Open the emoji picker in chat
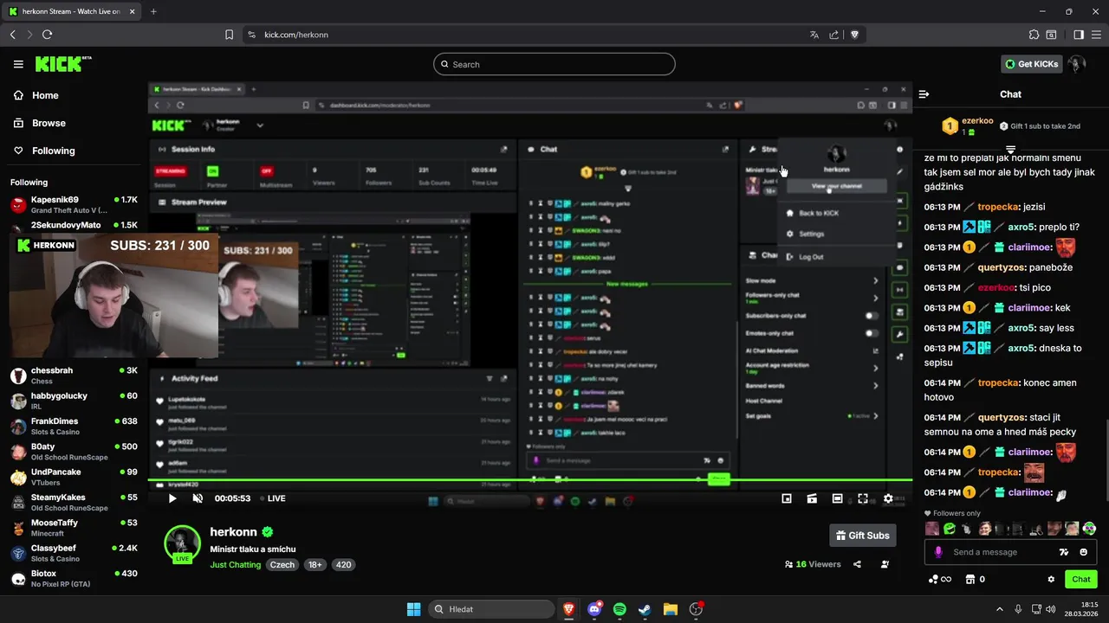The width and height of the screenshot is (1109, 623). point(1084,552)
